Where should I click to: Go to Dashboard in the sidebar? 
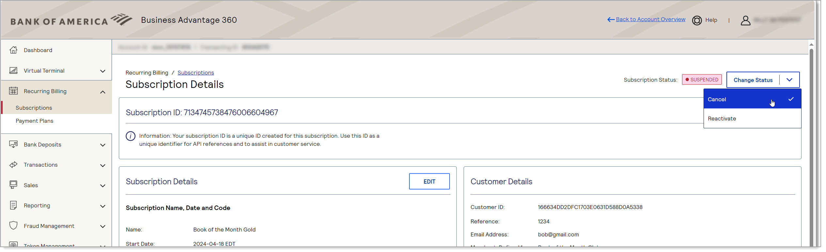(x=38, y=50)
